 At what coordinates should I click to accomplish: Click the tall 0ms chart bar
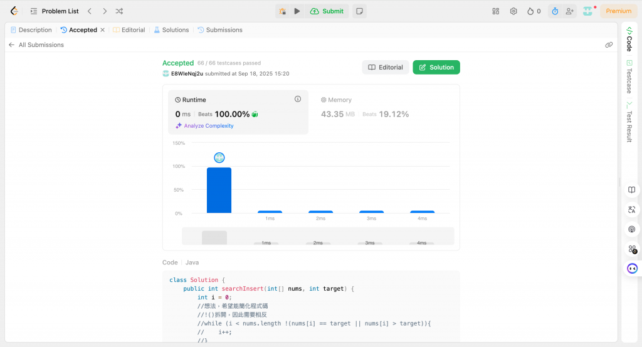[219, 190]
